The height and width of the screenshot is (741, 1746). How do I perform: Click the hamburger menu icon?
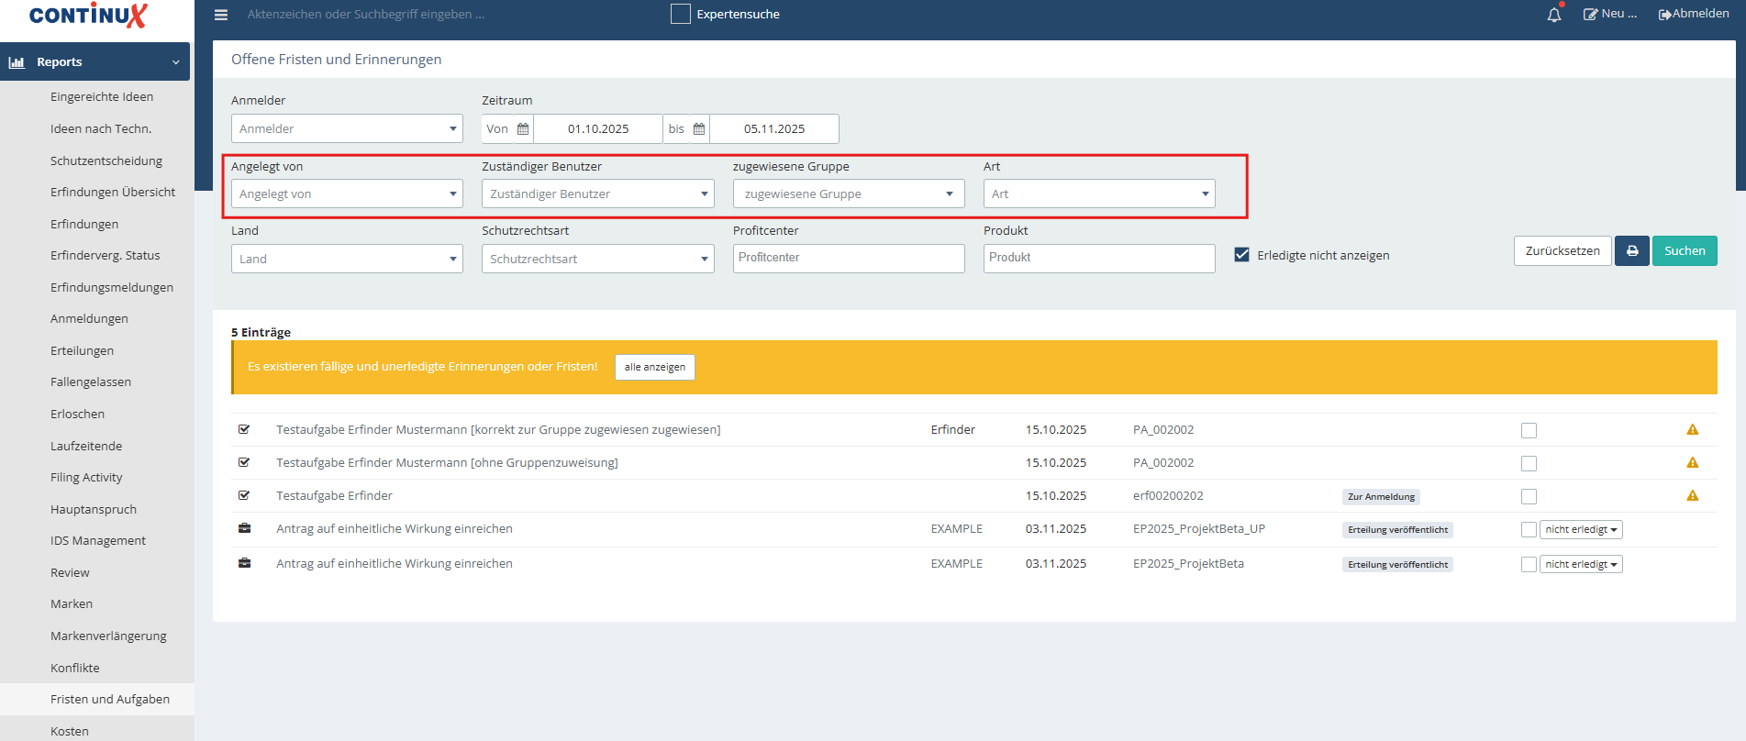(x=221, y=15)
